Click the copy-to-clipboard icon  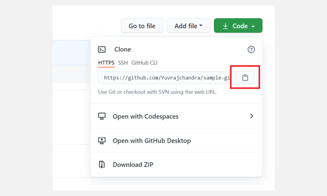click(x=244, y=77)
